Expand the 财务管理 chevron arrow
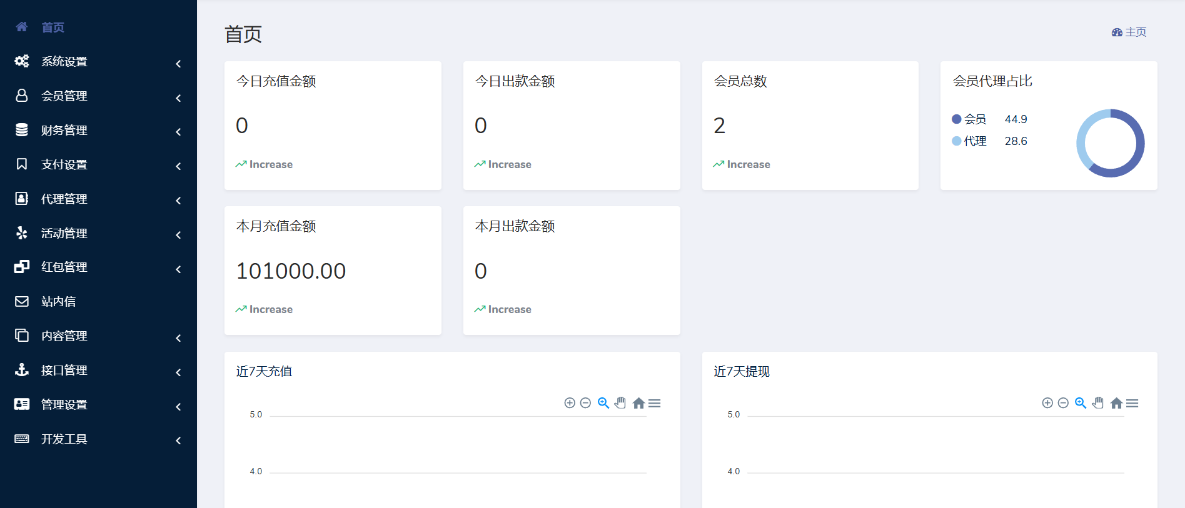The height and width of the screenshot is (508, 1185). click(x=179, y=132)
